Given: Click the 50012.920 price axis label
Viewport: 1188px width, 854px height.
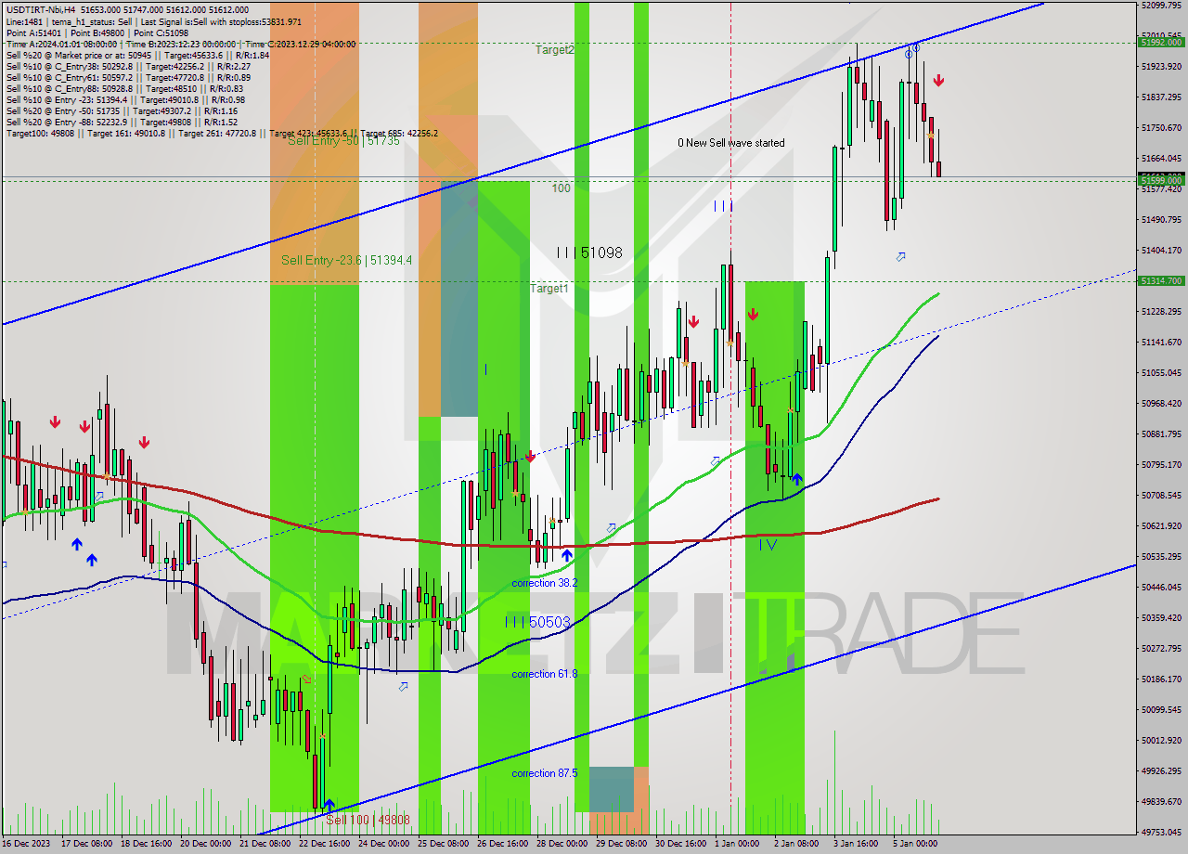Looking at the screenshot, I should tap(1162, 741).
